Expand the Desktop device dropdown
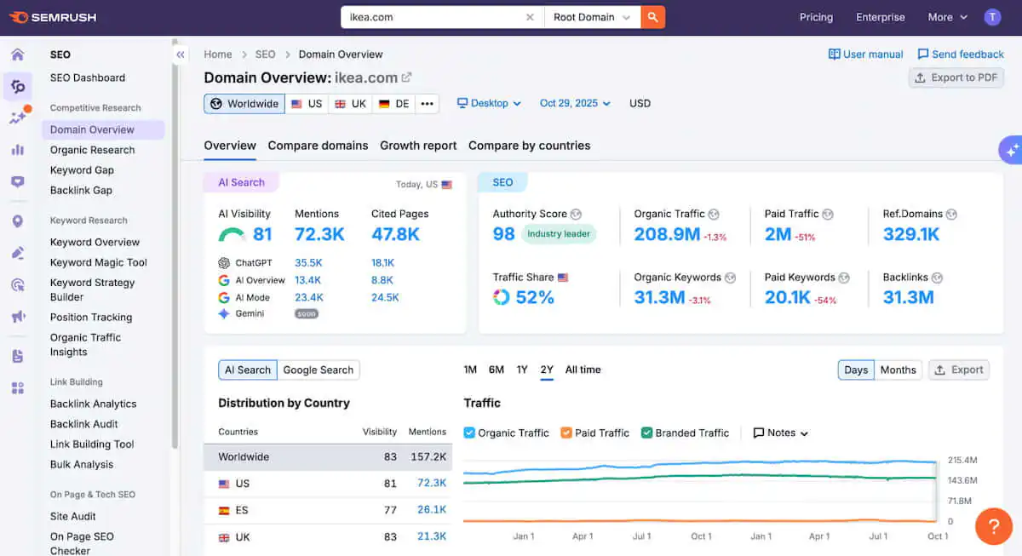The image size is (1022, 556). click(489, 103)
